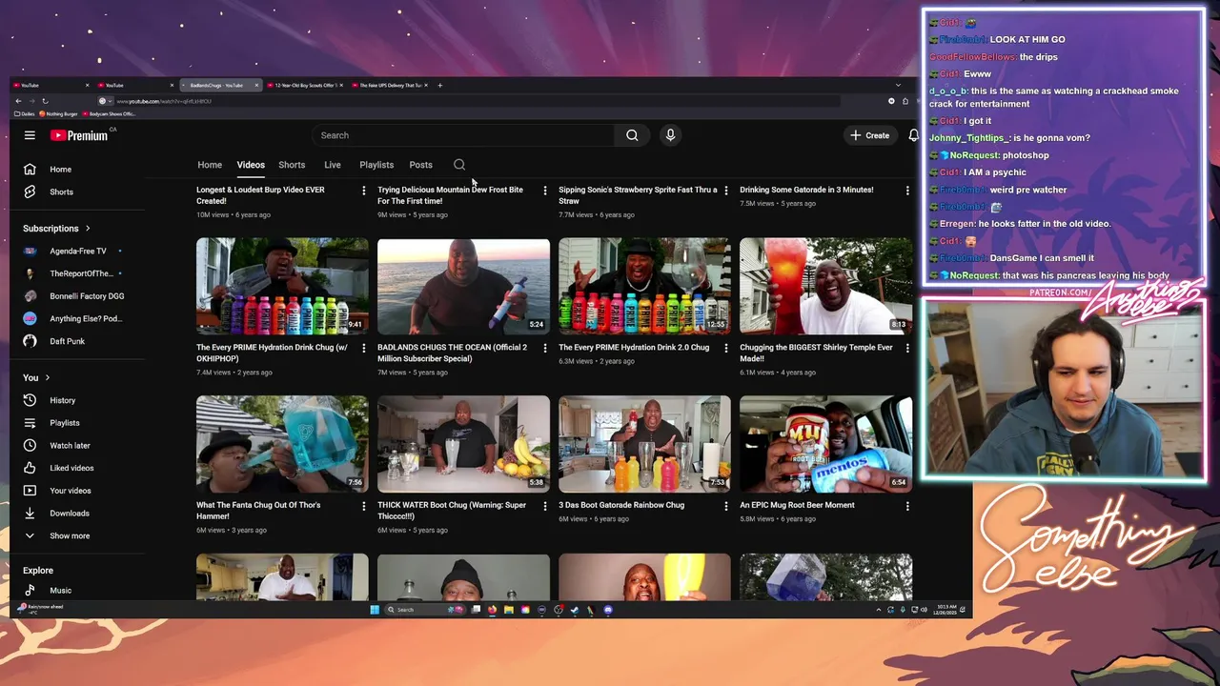Open Steam from the taskbar
Viewport: 1220px width, 686px height.
[575, 610]
